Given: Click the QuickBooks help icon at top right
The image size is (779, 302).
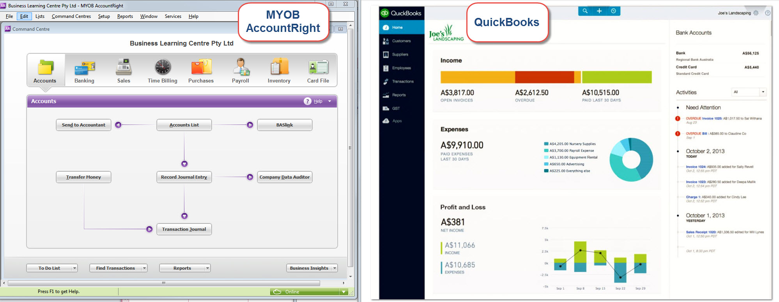Looking at the screenshot, I should [x=768, y=13].
